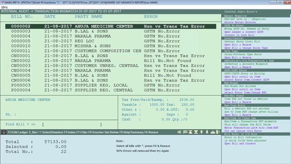
Task: Click the Marg ERP title bar logo
Action: coord(2,2)
